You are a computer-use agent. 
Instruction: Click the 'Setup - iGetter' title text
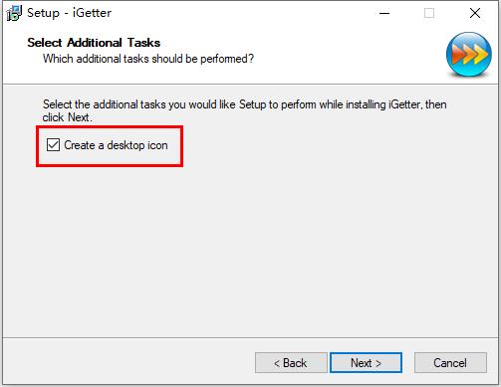(69, 13)
